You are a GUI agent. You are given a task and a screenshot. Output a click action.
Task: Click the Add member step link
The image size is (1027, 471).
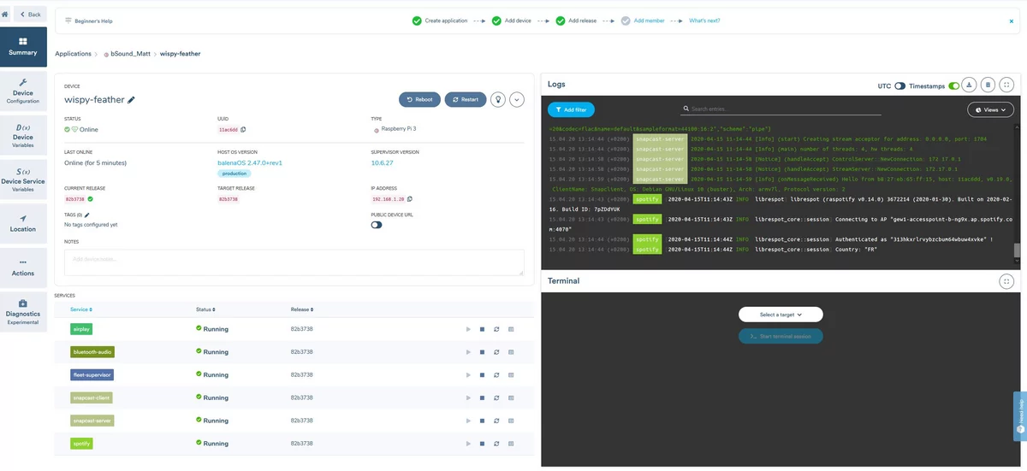click(x=647, y=21)
